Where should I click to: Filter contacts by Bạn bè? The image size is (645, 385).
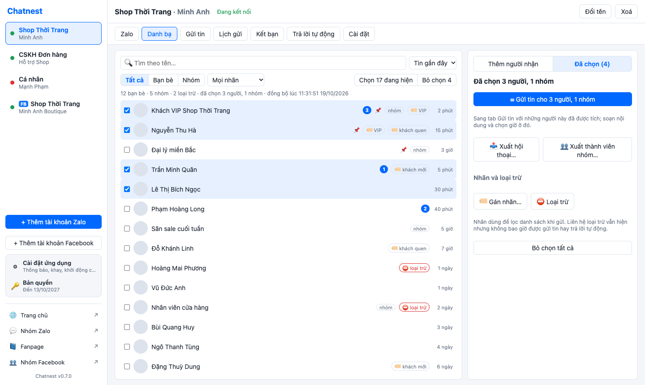tap(163, 80)
